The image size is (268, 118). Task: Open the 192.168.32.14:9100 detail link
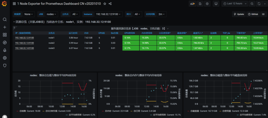click(x=24, y=48)
